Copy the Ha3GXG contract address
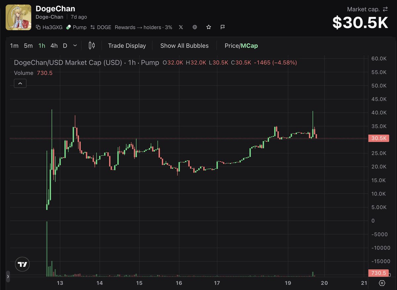This screenshot has height=290, width=397. click(x=49, y=27)
